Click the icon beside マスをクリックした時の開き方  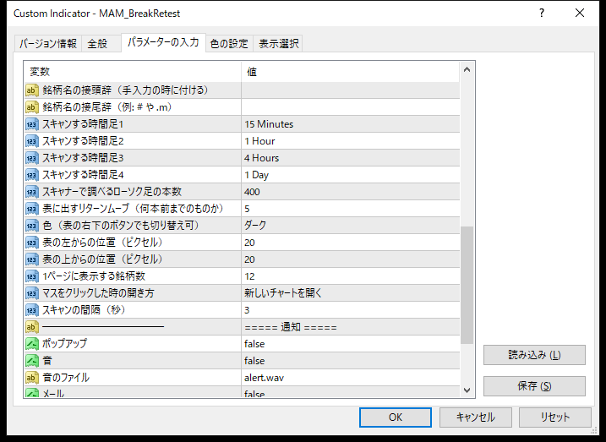[32, 293]
